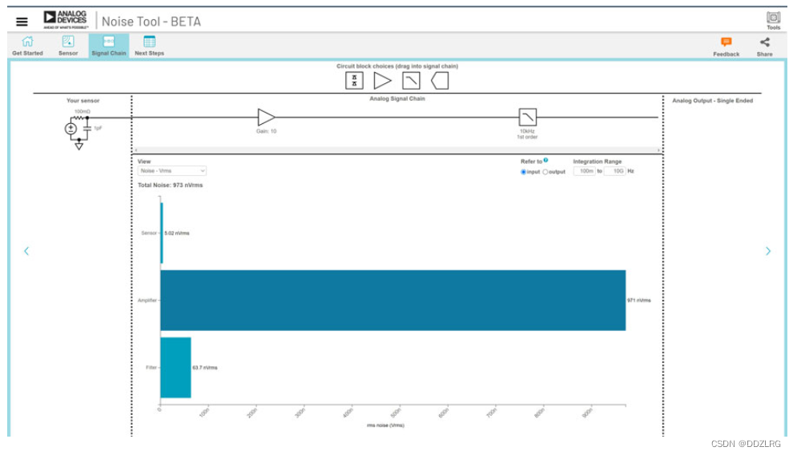Pick the amplifier triangle block choice
Screen dimensions: 793x455
[x=382, y=80]
